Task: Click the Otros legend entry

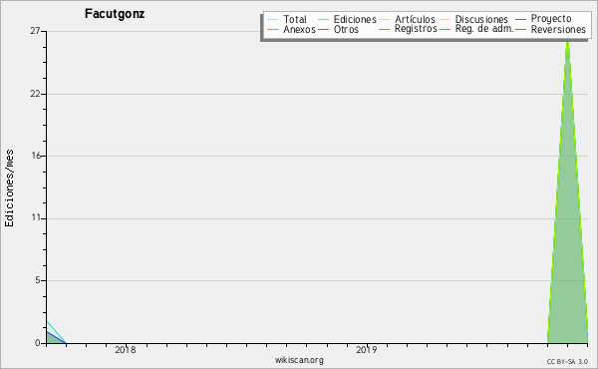Action: tap(338, 29)
